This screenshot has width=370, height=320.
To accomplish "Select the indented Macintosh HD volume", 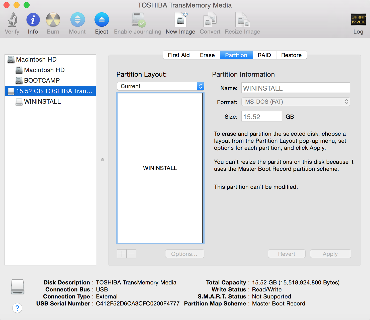I will tap(50, 70).
